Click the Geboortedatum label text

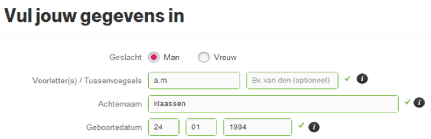[x=114, y=127]
